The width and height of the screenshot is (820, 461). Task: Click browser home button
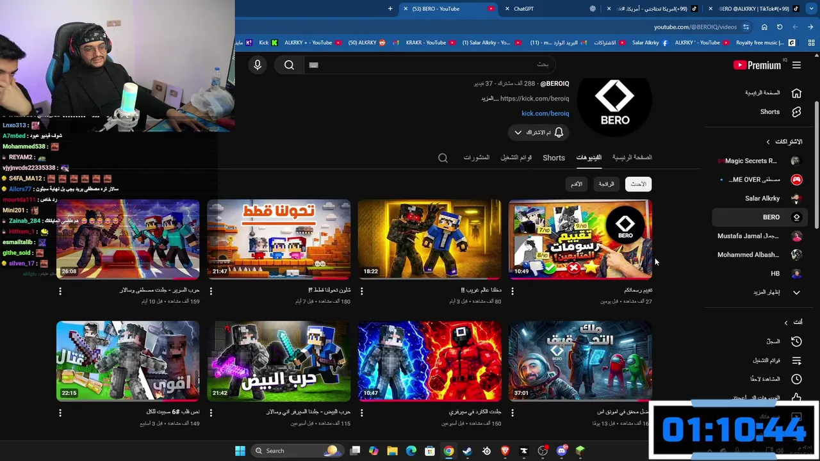tap(764, 27)
